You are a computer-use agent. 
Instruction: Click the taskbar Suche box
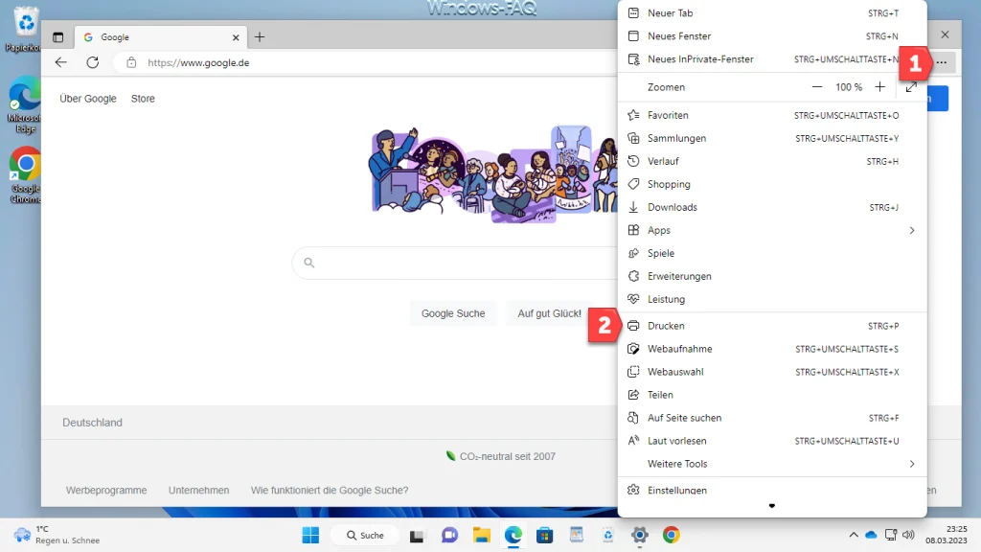pos(365,535)
